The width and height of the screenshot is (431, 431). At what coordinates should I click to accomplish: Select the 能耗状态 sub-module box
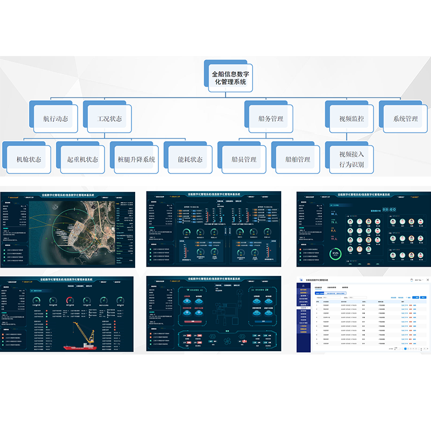(190, 159)
